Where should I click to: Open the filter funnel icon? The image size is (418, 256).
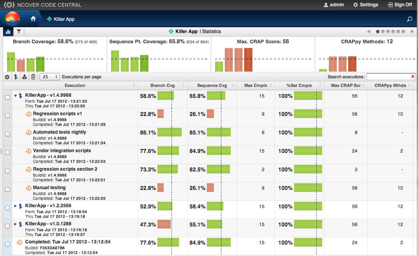18,31
